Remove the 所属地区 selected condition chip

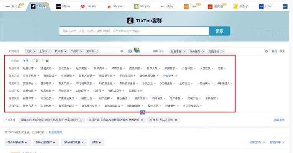(x=81, y=120)
